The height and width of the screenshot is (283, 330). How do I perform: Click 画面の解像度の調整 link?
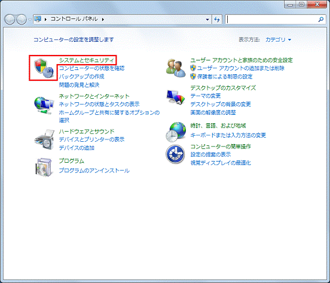point(213,112)
